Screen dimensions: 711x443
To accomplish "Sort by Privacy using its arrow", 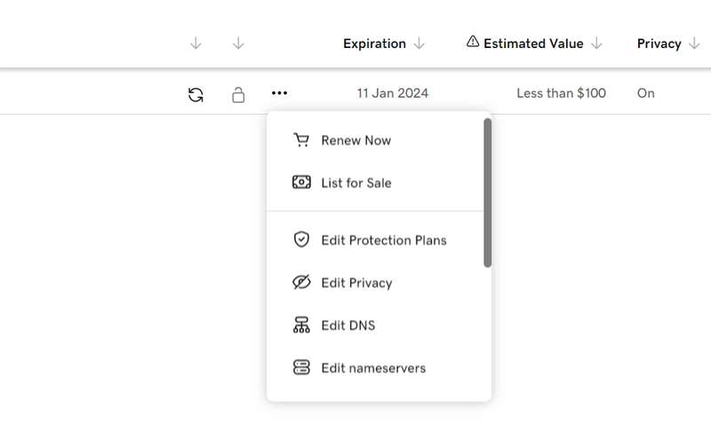I will (694, 44).
